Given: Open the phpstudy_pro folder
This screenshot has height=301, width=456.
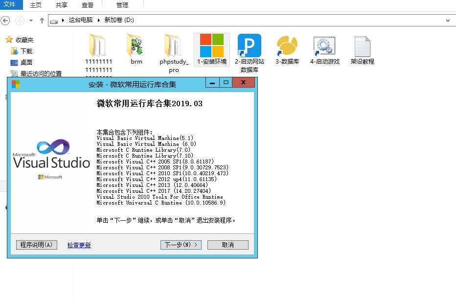Looking at the screenshot, I should [174, 46].
